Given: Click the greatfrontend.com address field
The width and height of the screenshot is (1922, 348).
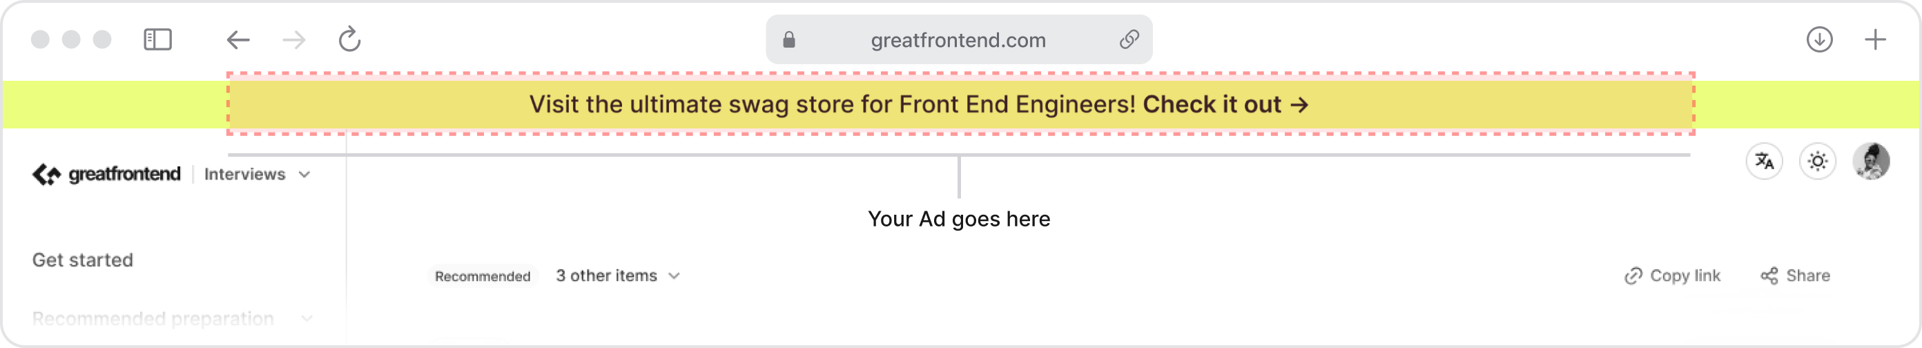Looking at the screenshot, I should [958, 39].
